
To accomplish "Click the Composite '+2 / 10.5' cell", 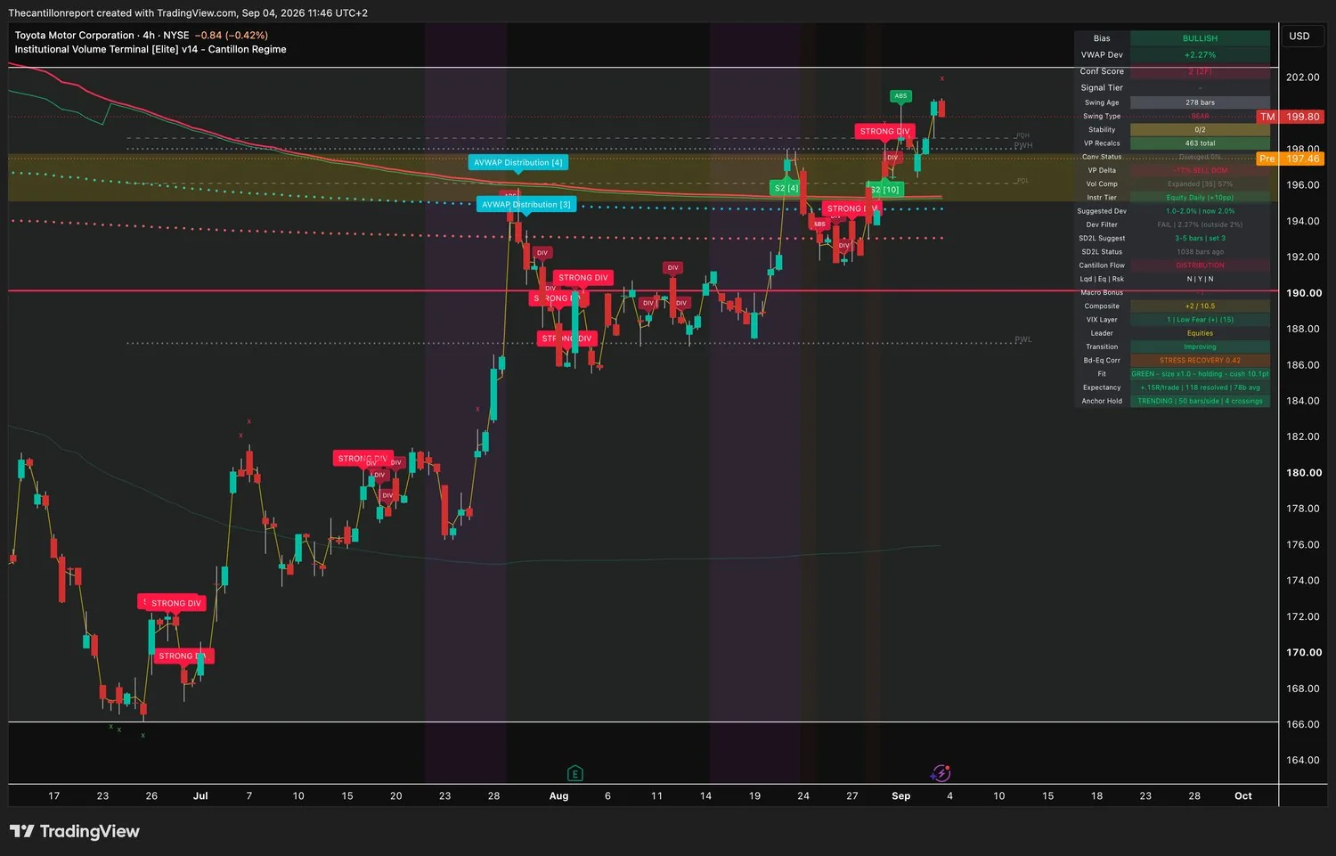I will pyautogui.click(x=1200, y=306).
